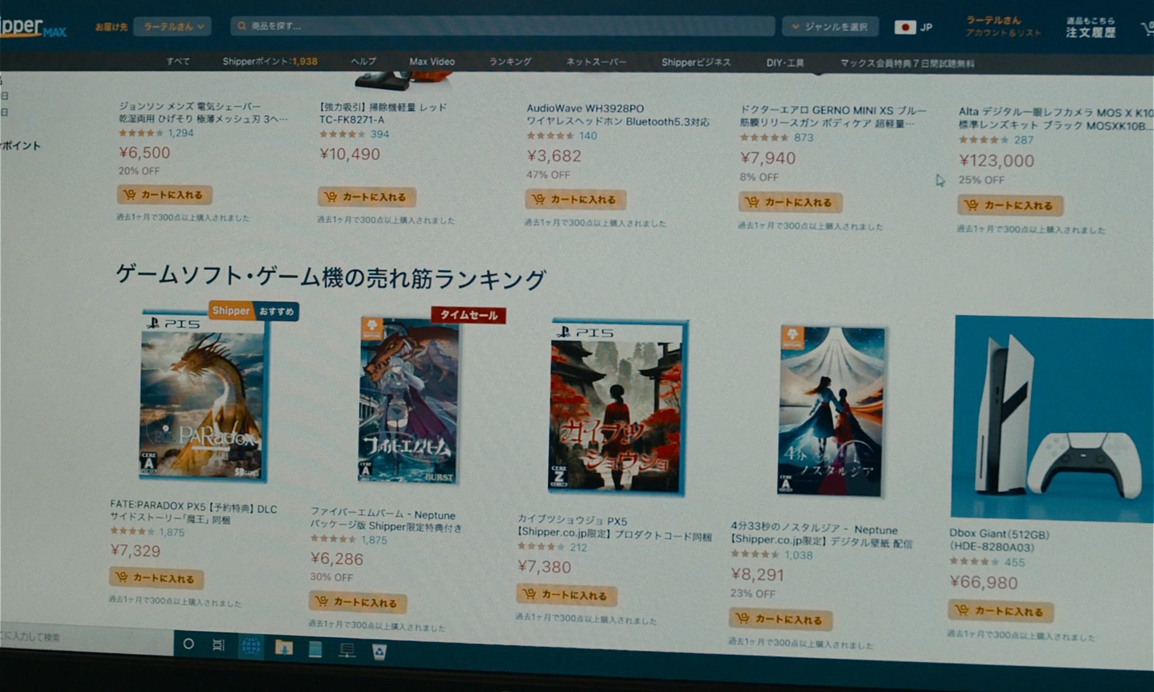Add カイブツショウジョ PX5 to cart
Screen dimensions: 1154x692
click(x=567, y=595)
